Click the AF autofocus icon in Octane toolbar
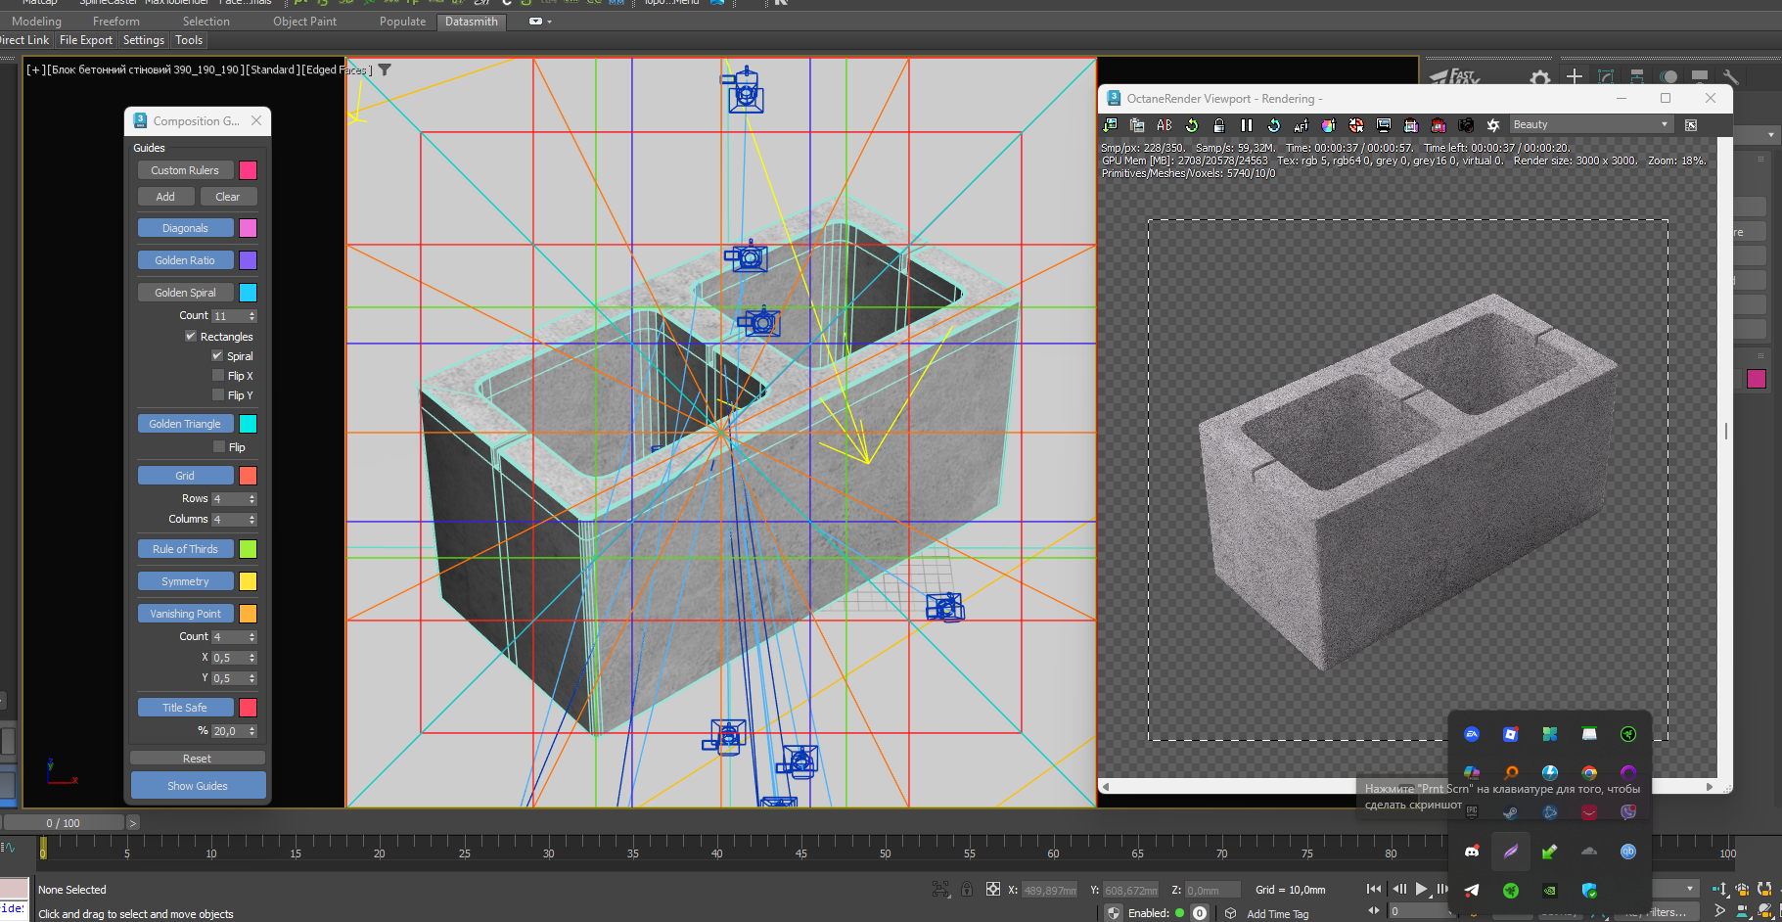This screenshot has height=922, width=1782. 1301,125
